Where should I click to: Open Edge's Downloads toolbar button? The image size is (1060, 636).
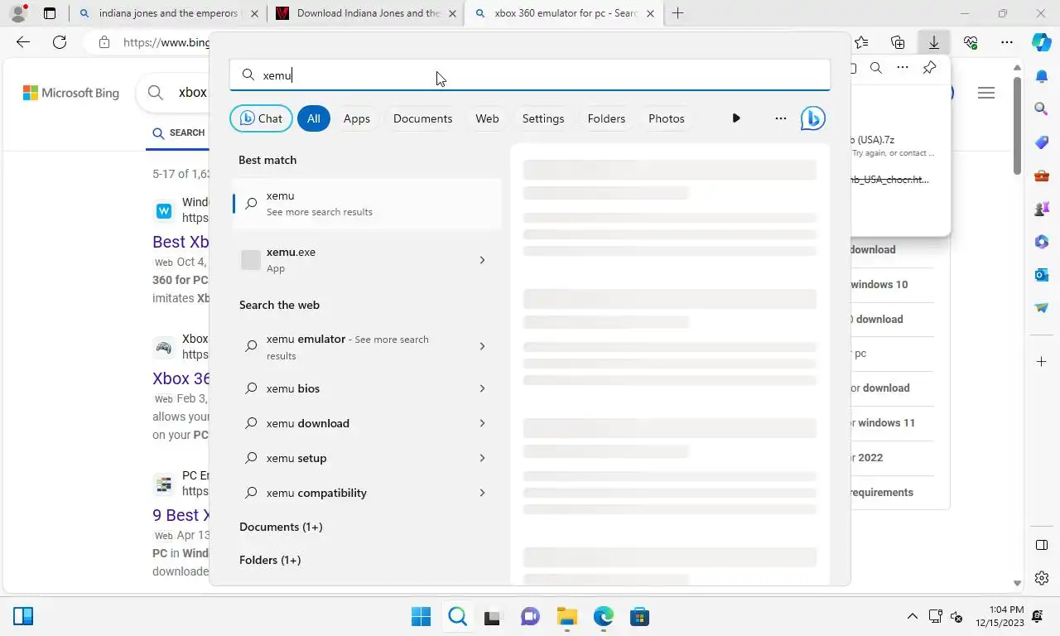pos(933,42)
